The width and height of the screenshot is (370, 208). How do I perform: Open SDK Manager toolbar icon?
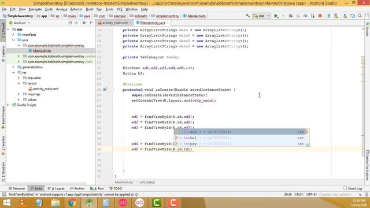pos(345,16)
